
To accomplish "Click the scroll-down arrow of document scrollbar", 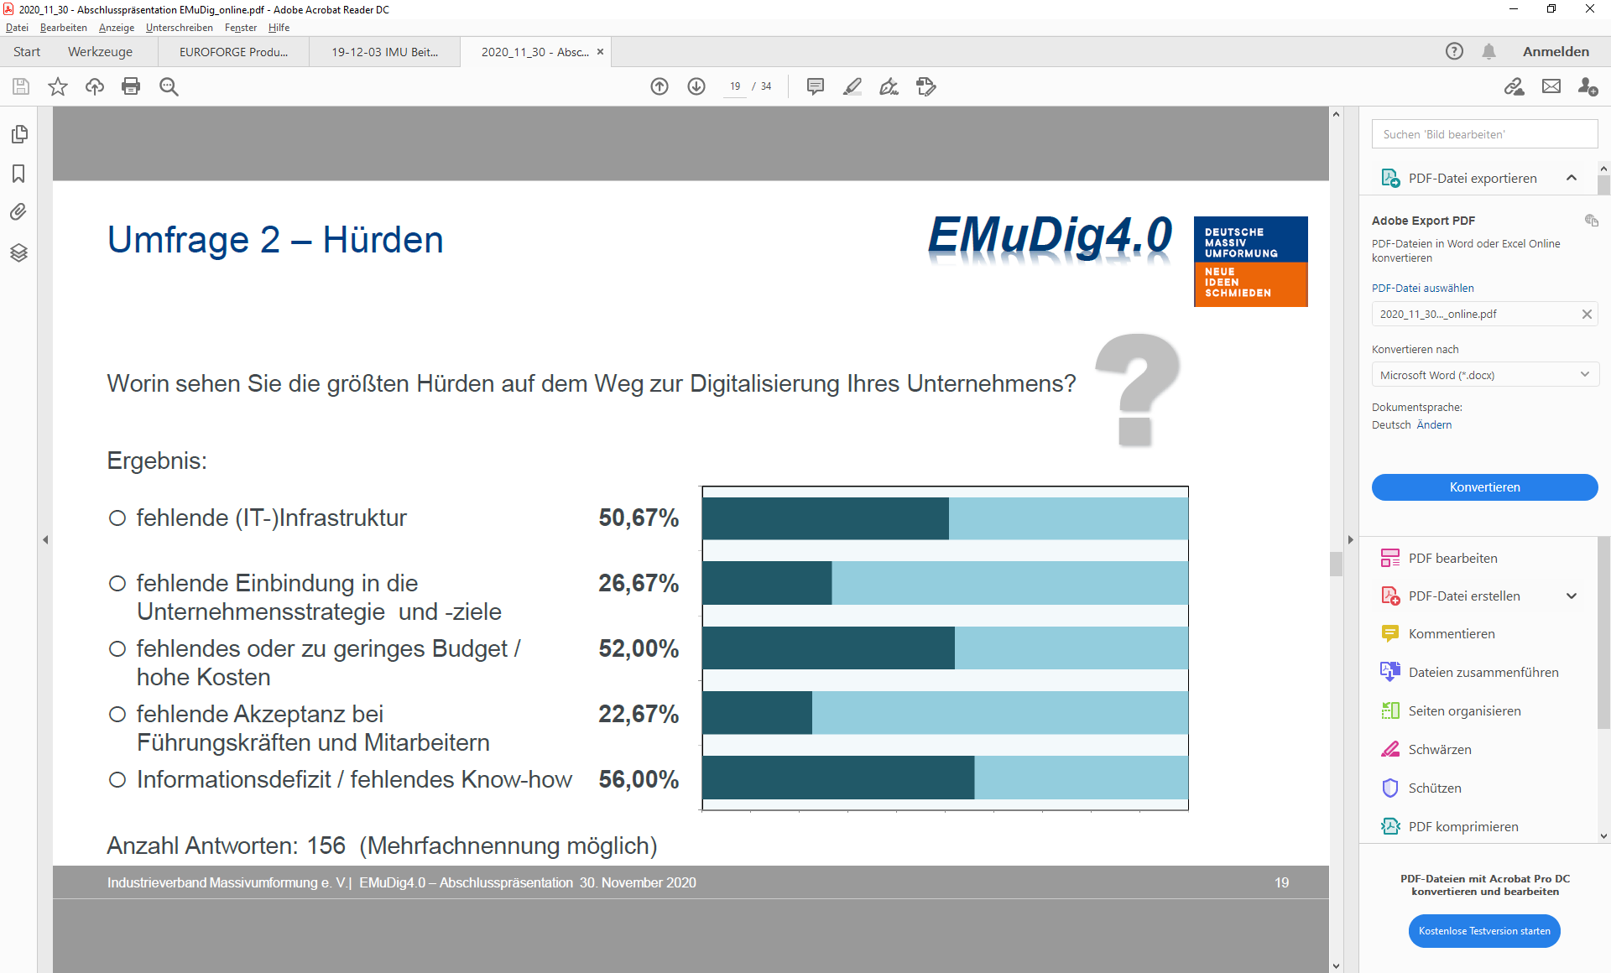I will [1336, 966].
